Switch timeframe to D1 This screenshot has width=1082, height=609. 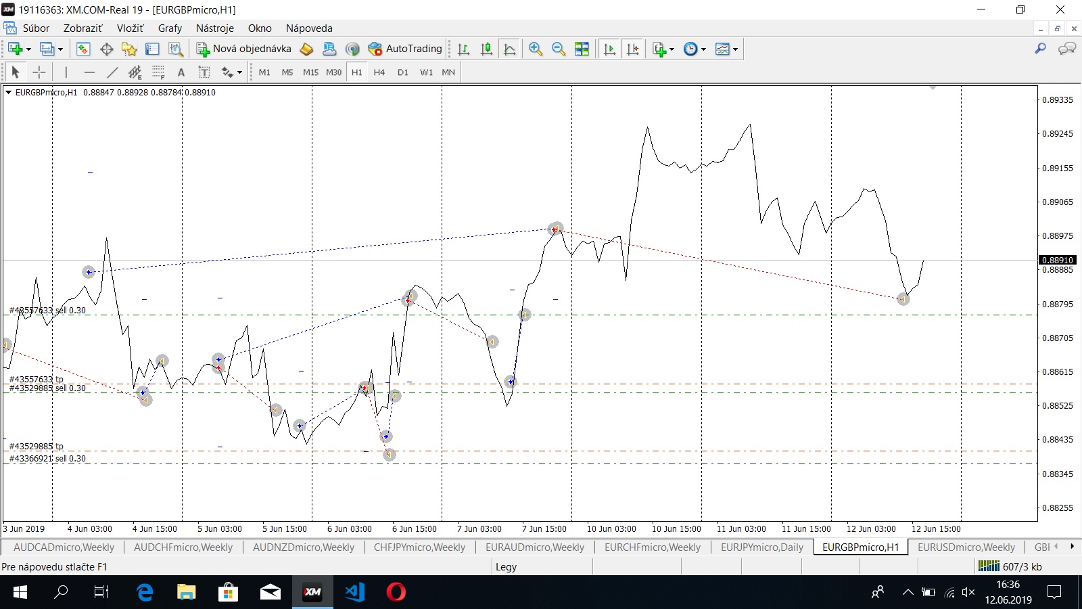pyautogui.click(x=403, y=72)
